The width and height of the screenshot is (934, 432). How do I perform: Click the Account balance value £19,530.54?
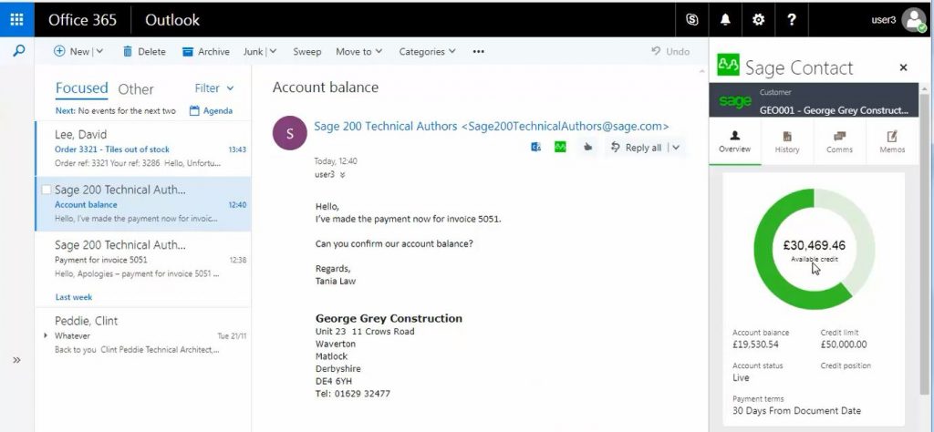755,345
